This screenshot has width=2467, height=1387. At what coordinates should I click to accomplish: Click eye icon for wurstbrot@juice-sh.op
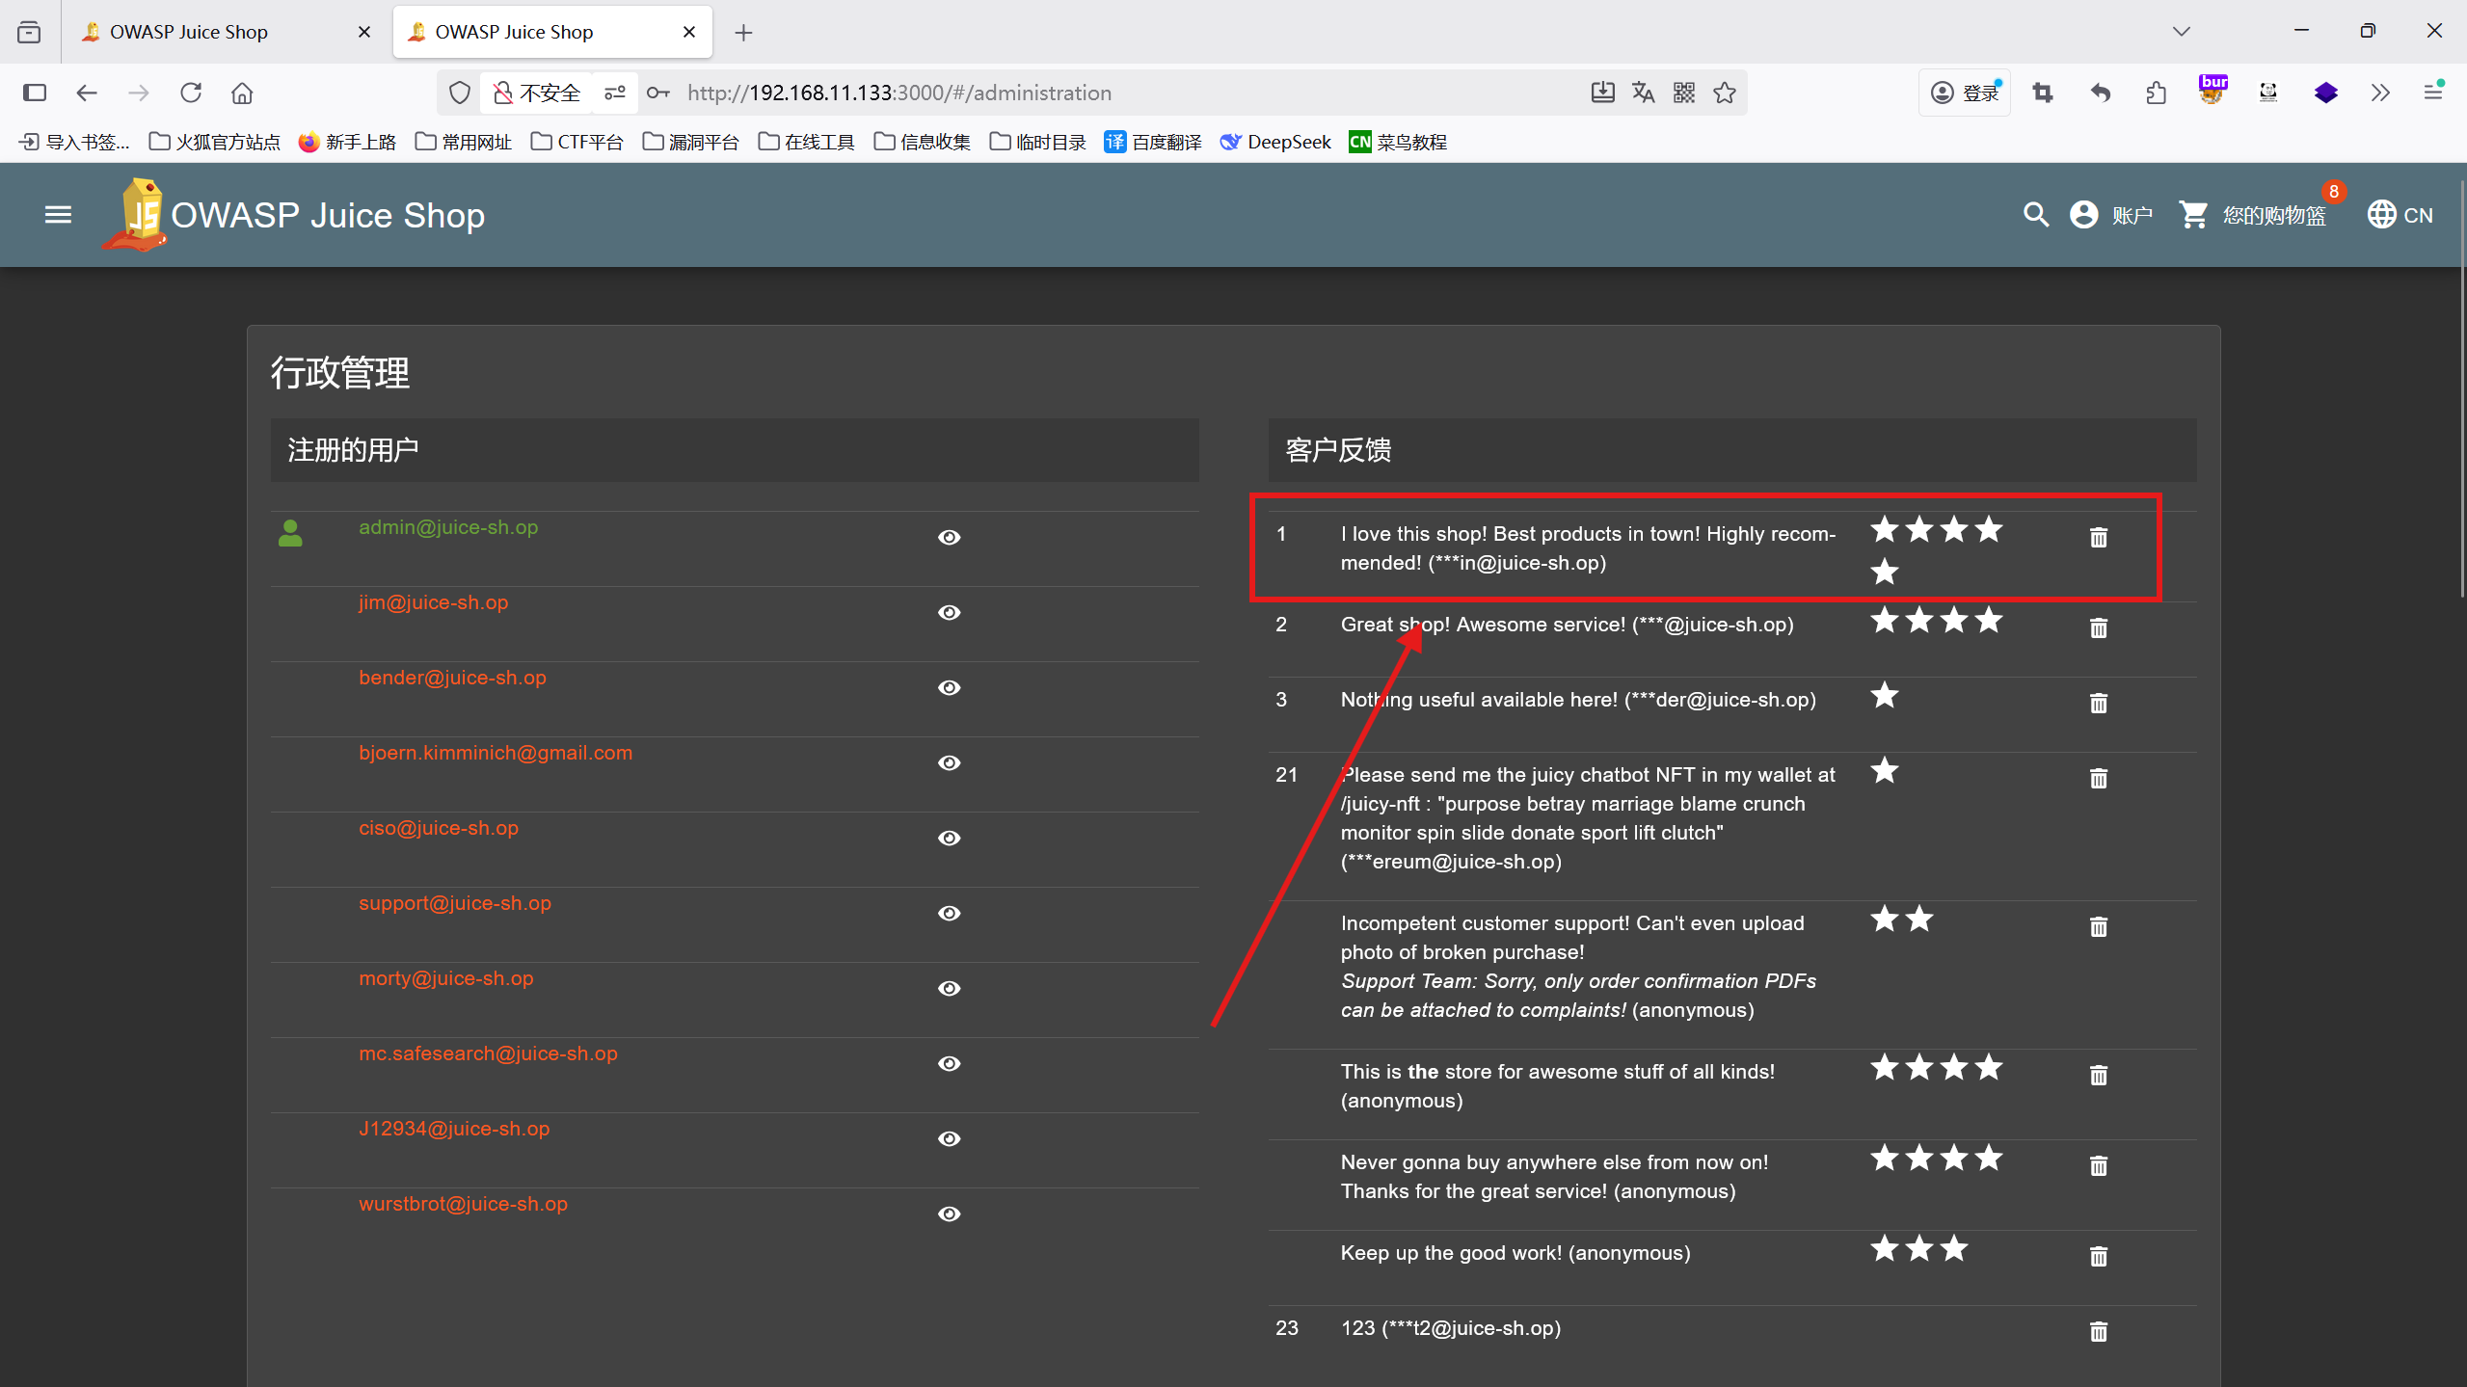949,1214
